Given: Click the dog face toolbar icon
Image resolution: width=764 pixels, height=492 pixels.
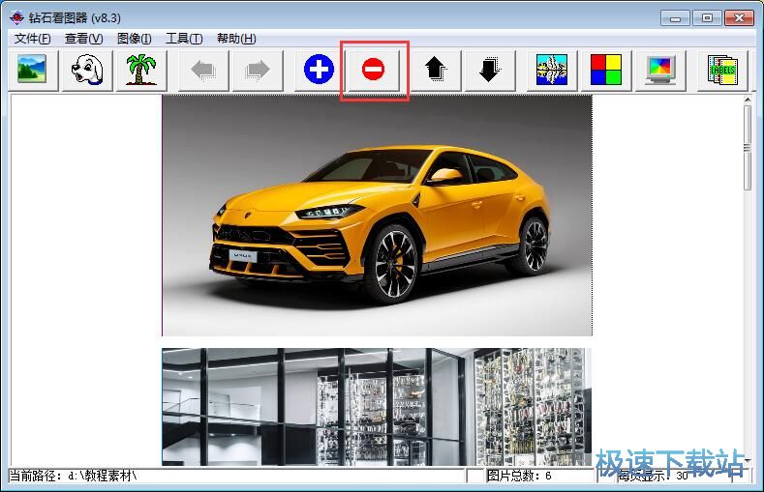Looking at the screenshot, I should coord(87,70).
